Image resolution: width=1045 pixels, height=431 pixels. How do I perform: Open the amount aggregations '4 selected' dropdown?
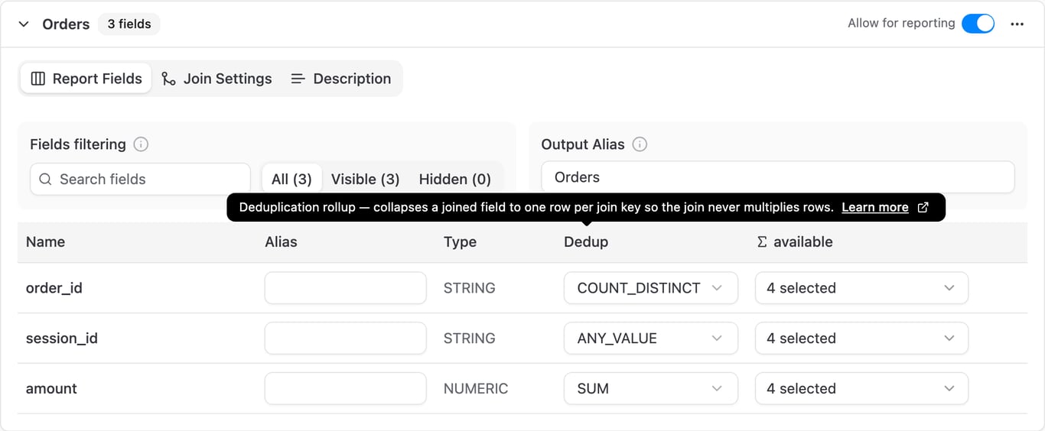pyautogui.click(x=861, y=388)
